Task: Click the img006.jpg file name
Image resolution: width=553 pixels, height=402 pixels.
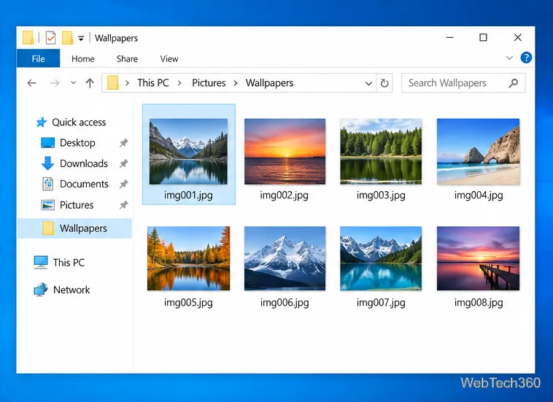Action: click(285, 303)
